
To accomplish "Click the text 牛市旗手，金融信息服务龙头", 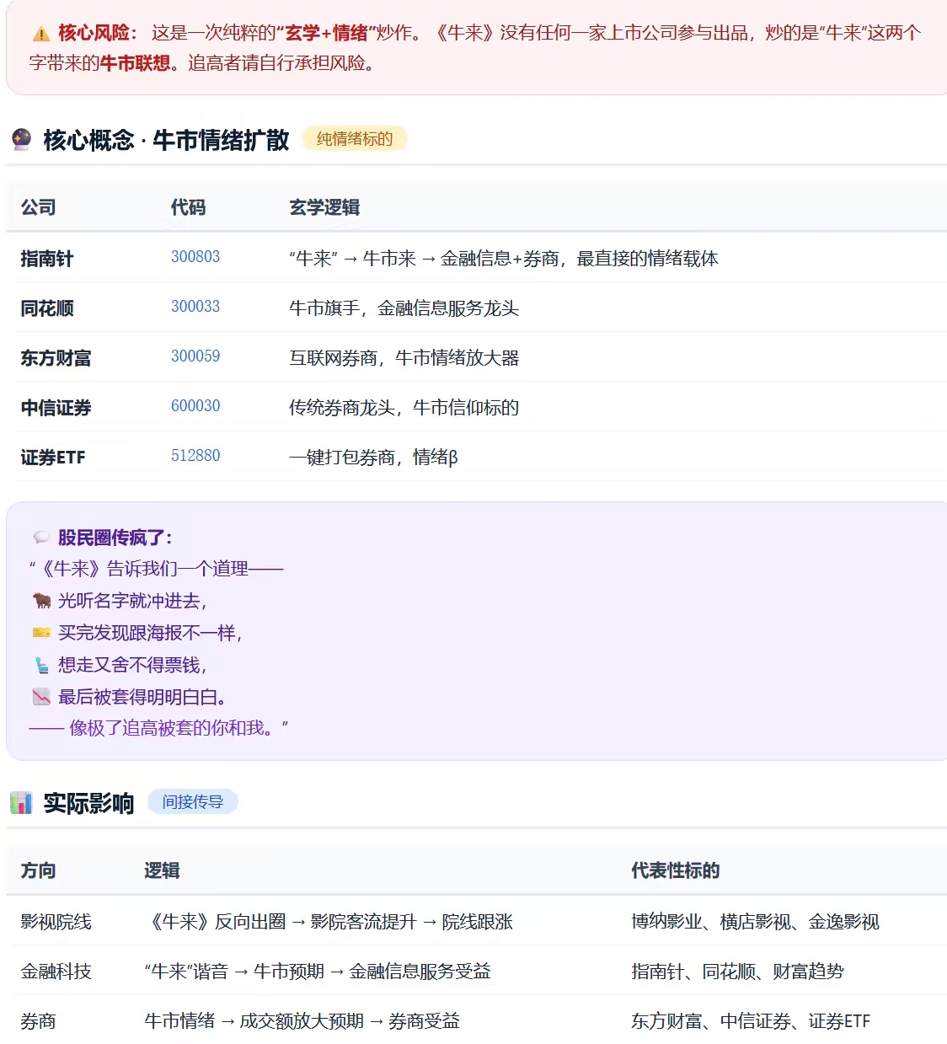I will (404, 308).
